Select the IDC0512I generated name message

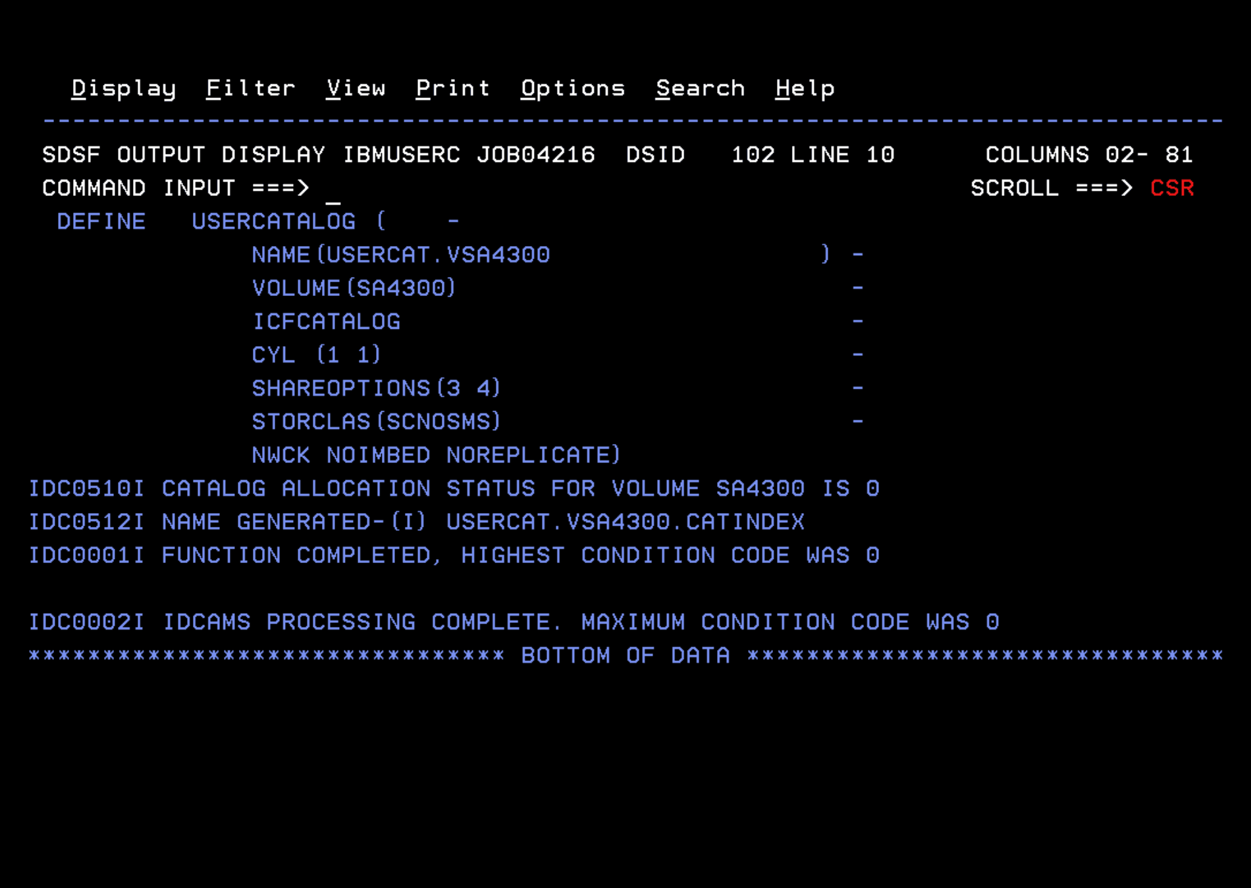pos(417,522)
